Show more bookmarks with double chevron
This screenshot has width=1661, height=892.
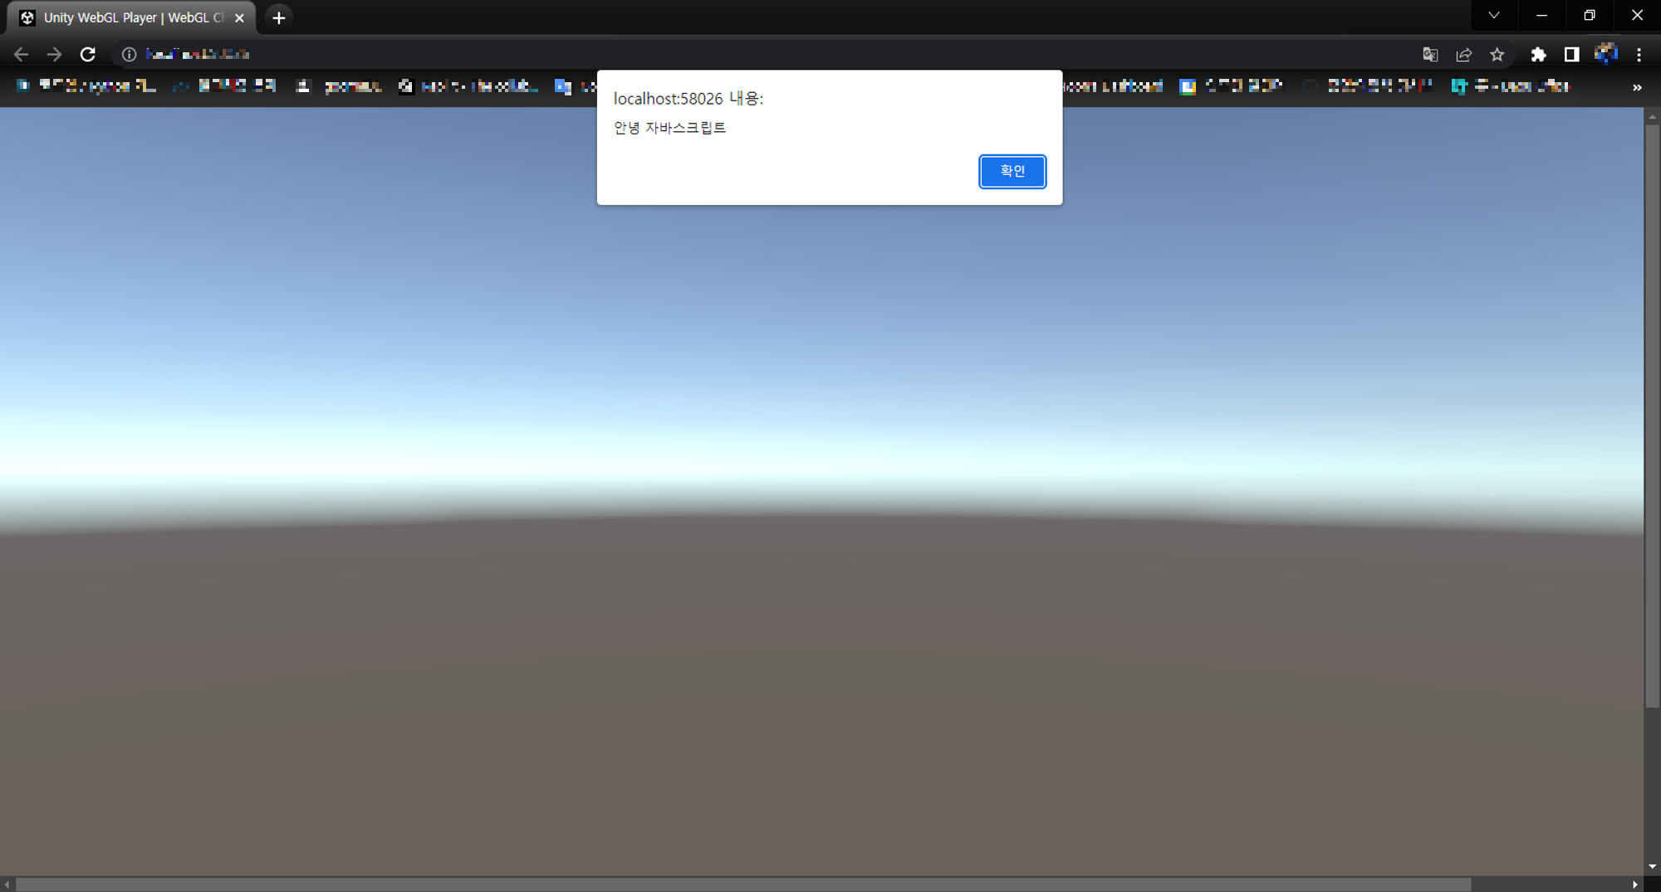(1637, 86)
